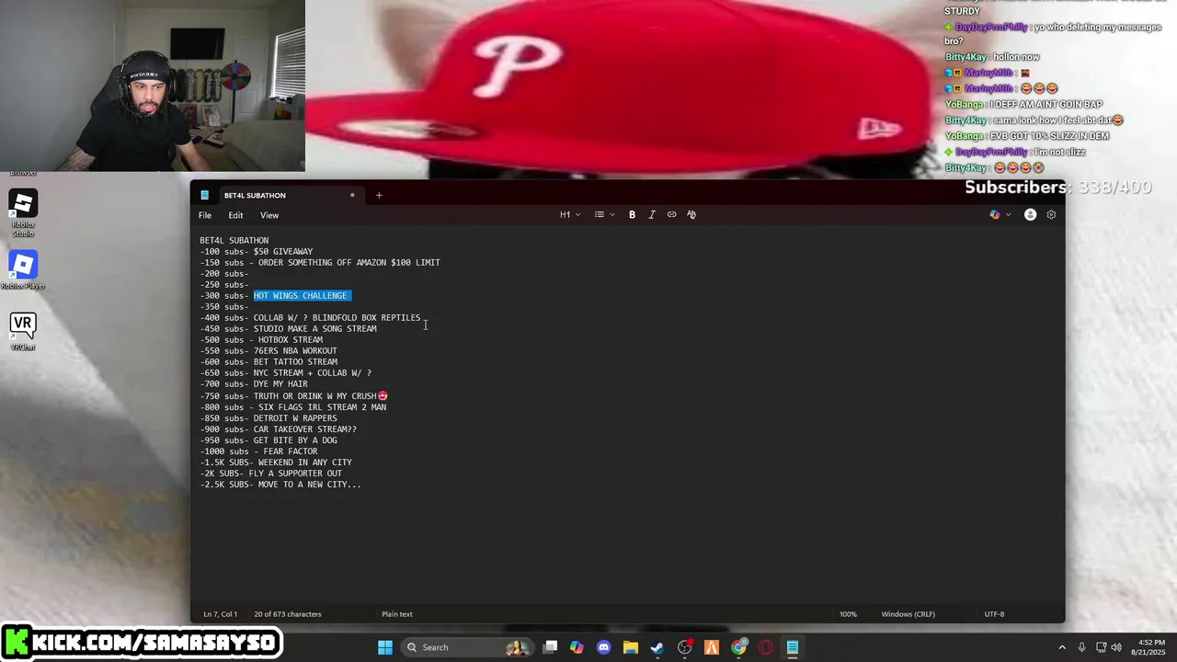The height and width of the screenshot is (662, 1177).
Task: Show hidden system tray icons
Action: click(1062, 647)
